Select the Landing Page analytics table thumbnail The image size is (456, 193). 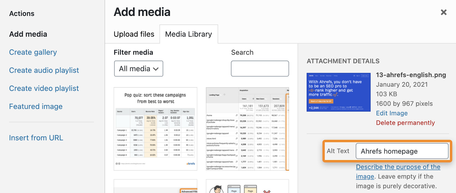(247, 129)
